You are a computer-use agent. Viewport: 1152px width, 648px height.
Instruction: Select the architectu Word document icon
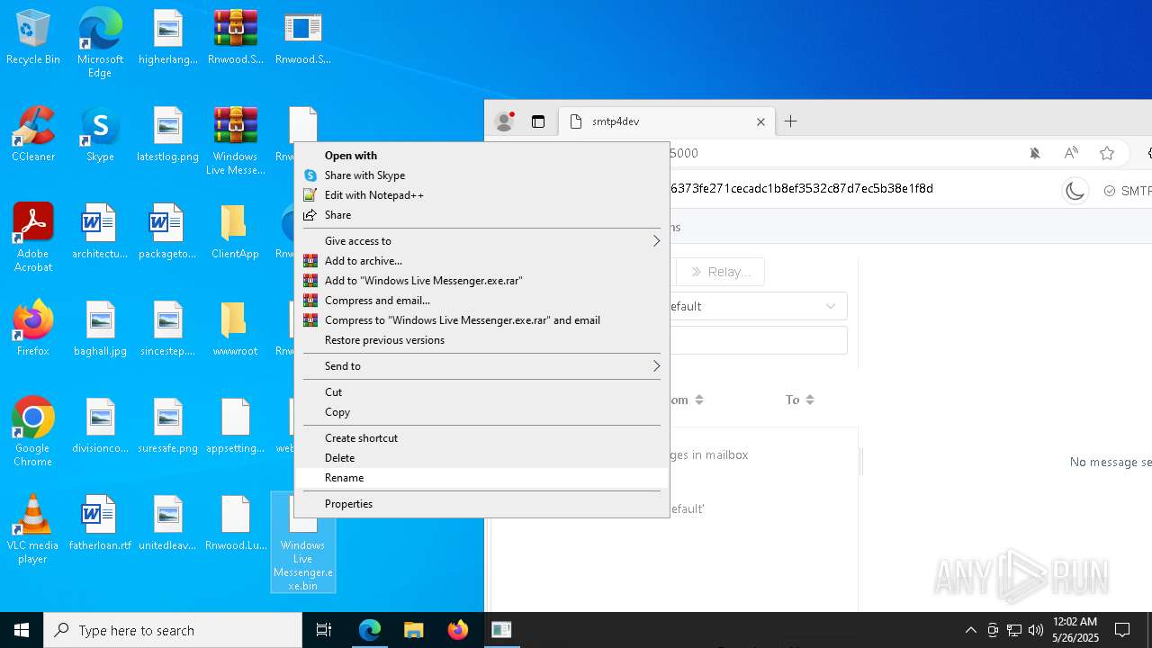click(x=100, y=232)
